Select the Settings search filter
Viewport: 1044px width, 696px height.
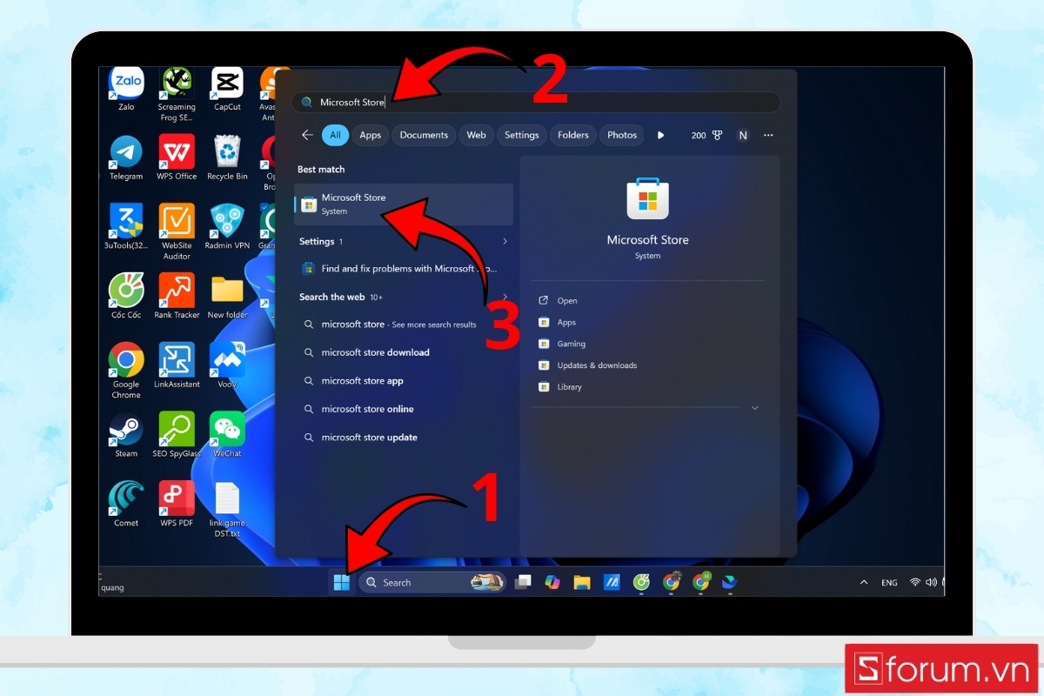521,135
